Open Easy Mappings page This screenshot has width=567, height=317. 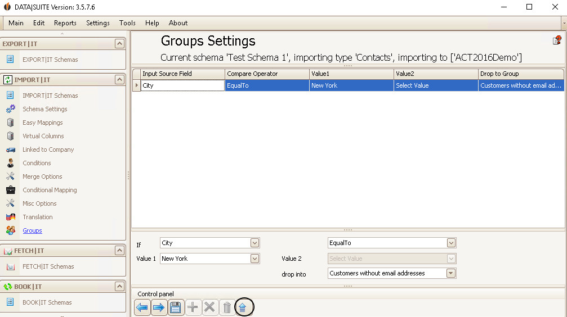coord(43,123)
